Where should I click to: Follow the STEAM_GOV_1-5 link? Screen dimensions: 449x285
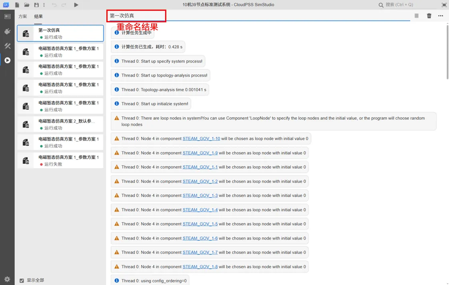pos(200,224)
